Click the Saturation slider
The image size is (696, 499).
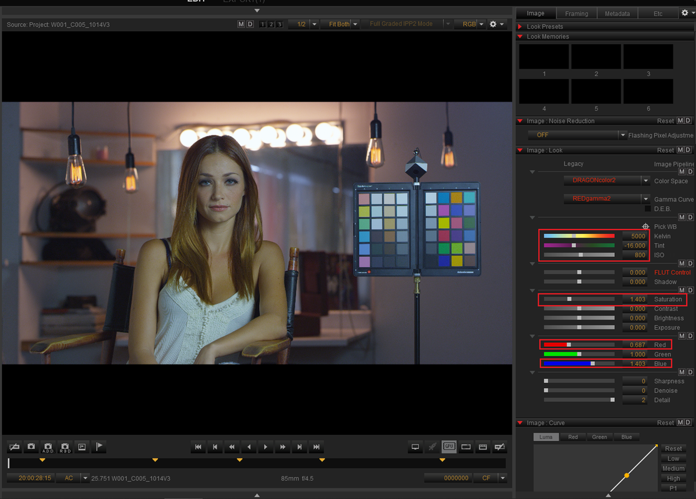pos(579,299)
